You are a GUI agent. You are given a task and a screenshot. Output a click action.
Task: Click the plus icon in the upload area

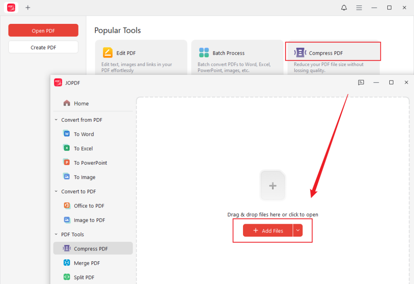pos(272,185)
